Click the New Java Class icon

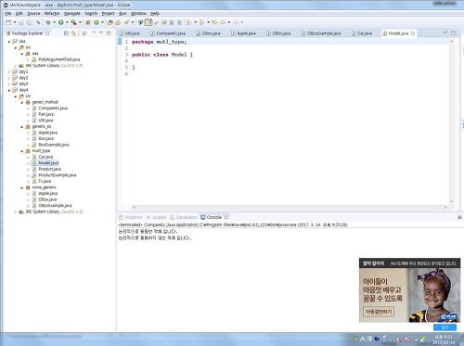[97, 22]
